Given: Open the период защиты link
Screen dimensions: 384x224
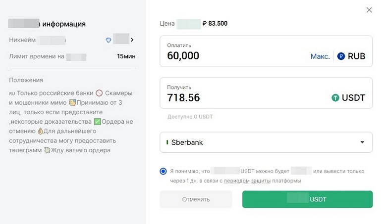Looking at the screenshot, I should (x=247, y=181).
